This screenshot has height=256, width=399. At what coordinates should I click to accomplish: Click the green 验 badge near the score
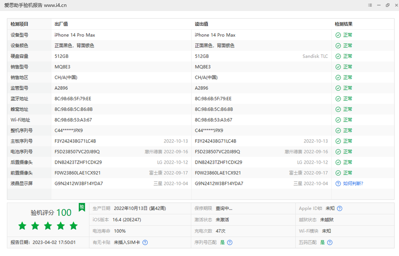pyautogui.click(x=82, y=207)
